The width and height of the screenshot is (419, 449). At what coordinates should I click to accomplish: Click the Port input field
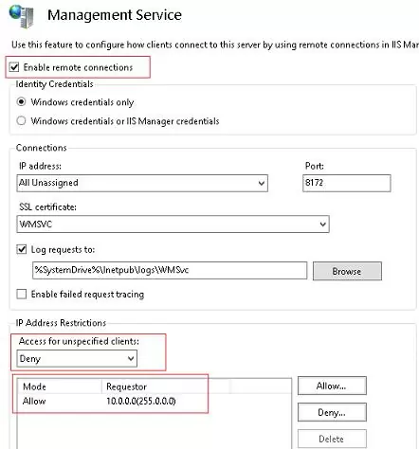(x=347, y=183)
